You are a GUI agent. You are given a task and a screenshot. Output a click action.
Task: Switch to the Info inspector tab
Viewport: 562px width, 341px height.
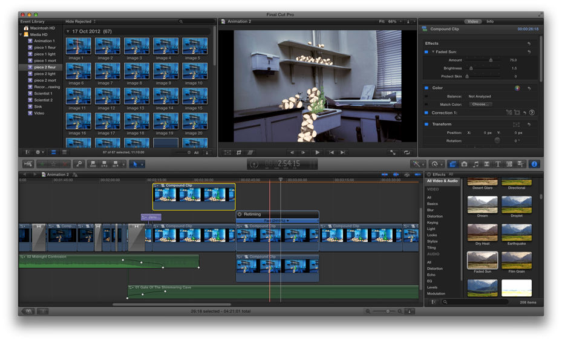490,21
